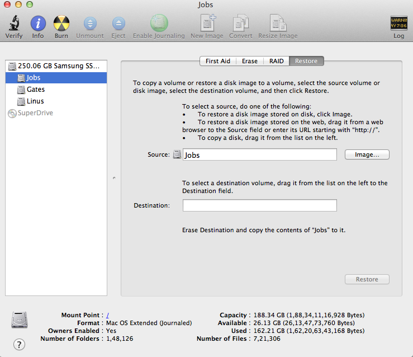Open the Log viewer icon
Screen dimensions: 413x357
pyautogui.click(x=398, y=23)
